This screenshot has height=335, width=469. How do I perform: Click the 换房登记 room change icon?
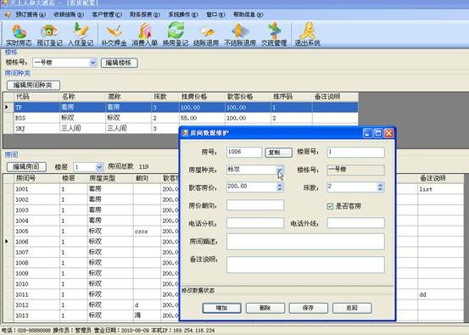176,35
